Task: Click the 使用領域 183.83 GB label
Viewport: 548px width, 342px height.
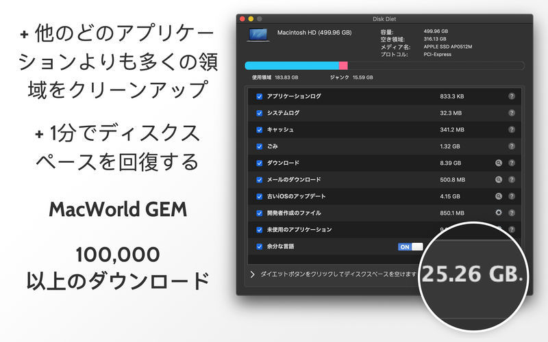Action: (x=275, y=77)
